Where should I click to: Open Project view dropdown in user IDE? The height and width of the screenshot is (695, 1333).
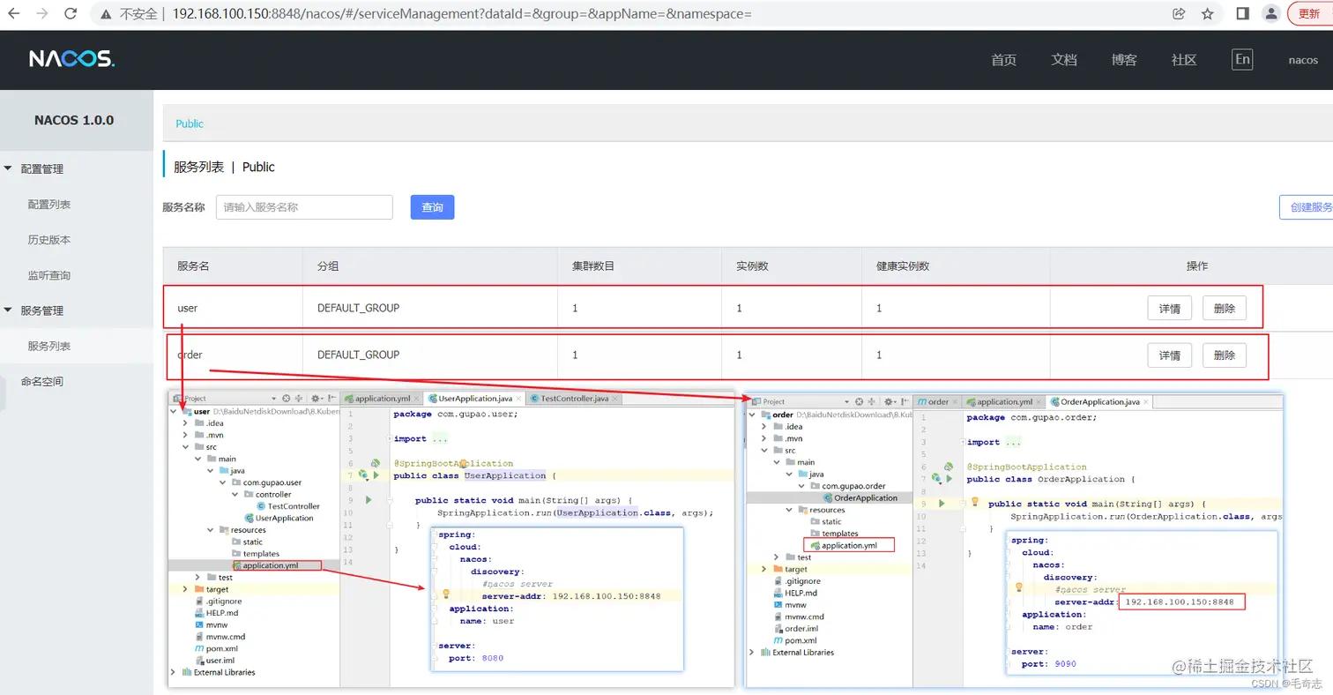click(x=273, y=399)
